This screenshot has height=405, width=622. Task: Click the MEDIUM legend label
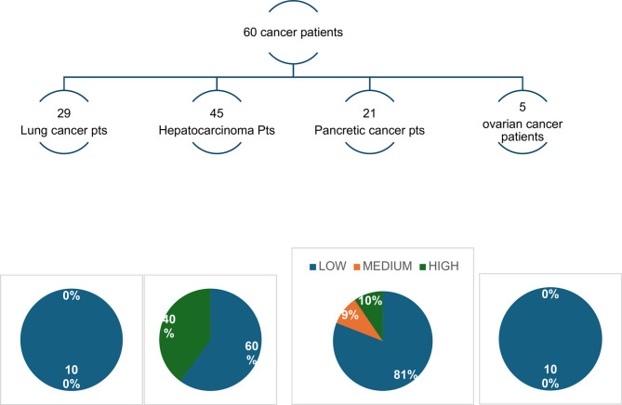click(387, 266)
